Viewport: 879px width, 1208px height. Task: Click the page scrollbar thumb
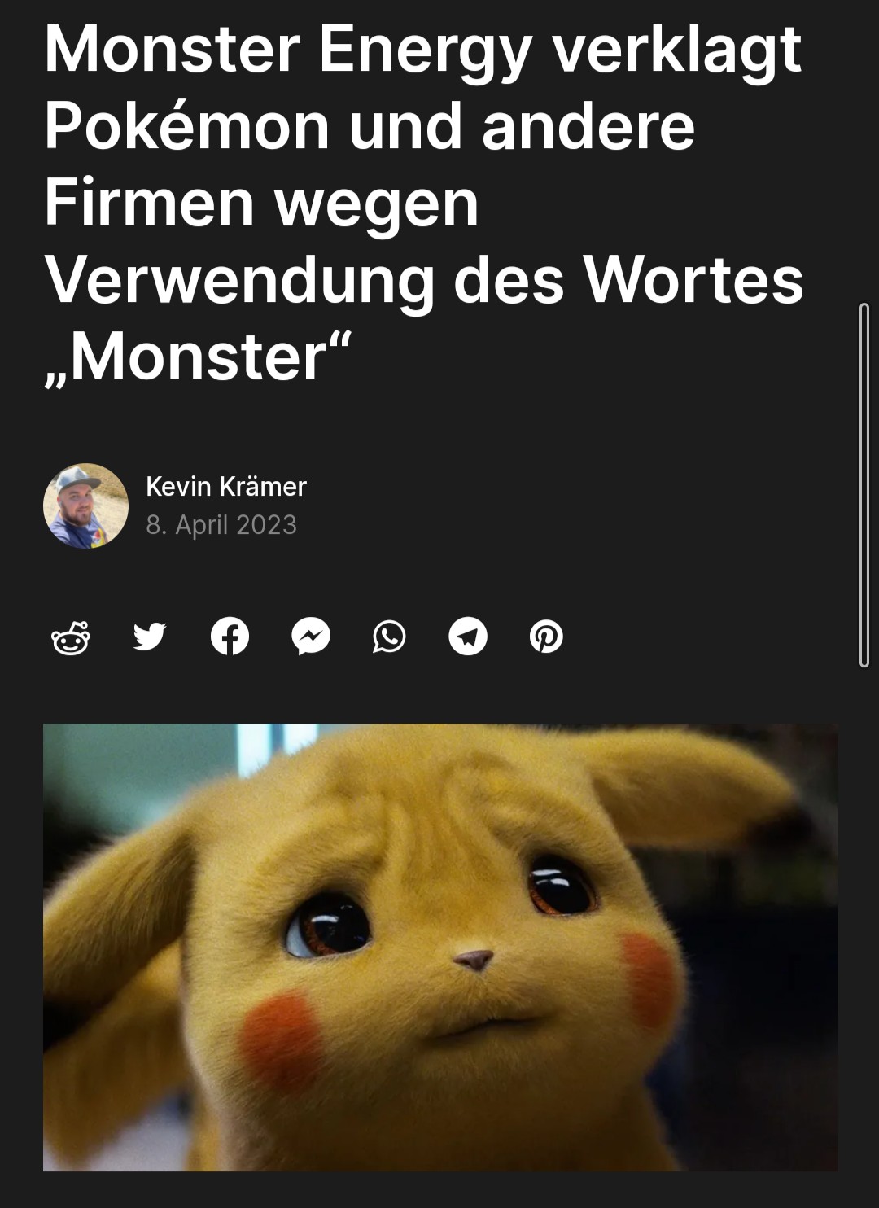click(x=864, y=485)
